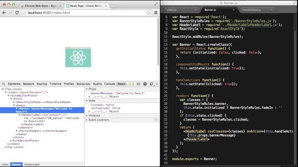
Task: Expand the Instance section
Action: click(87, 116)
